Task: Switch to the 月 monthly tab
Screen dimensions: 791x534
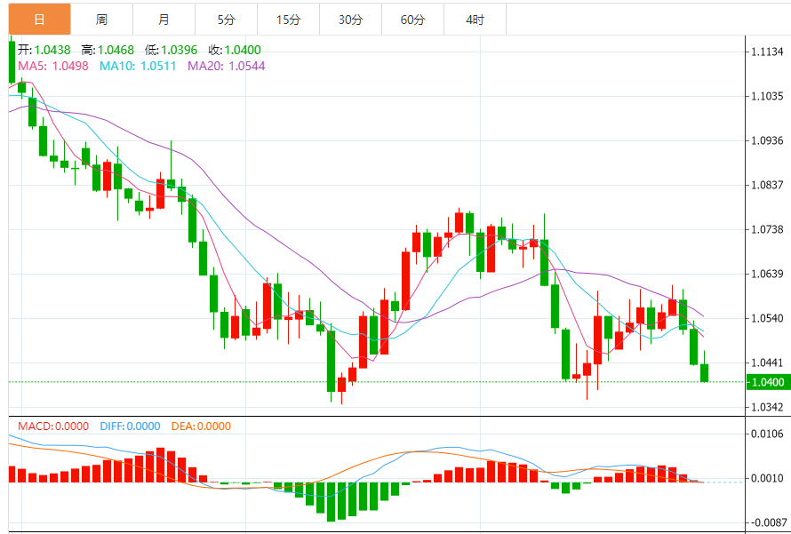Action: pyautogui.click(x=164, y=20)
